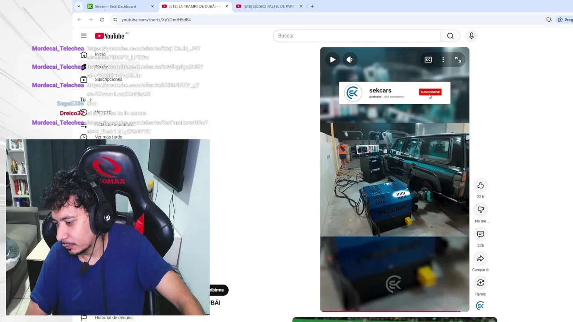Remix this Short

[480, 283]
